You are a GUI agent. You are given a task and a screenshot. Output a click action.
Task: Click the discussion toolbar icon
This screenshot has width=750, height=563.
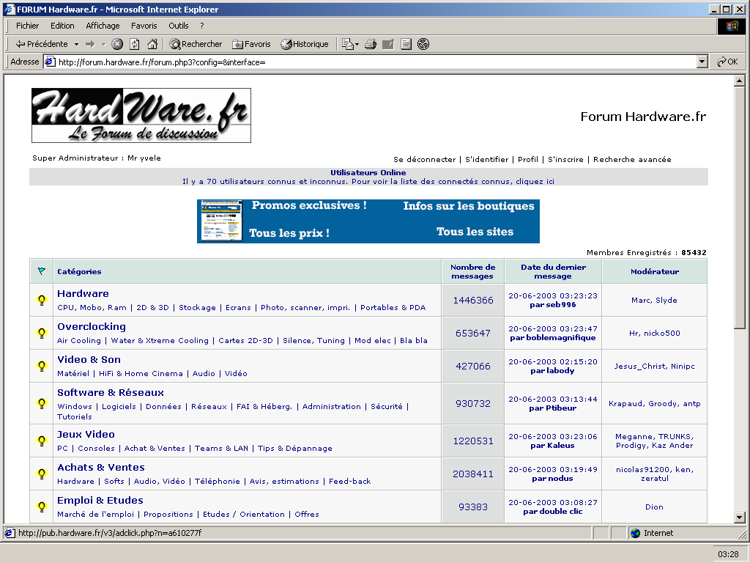click(406, 44)
